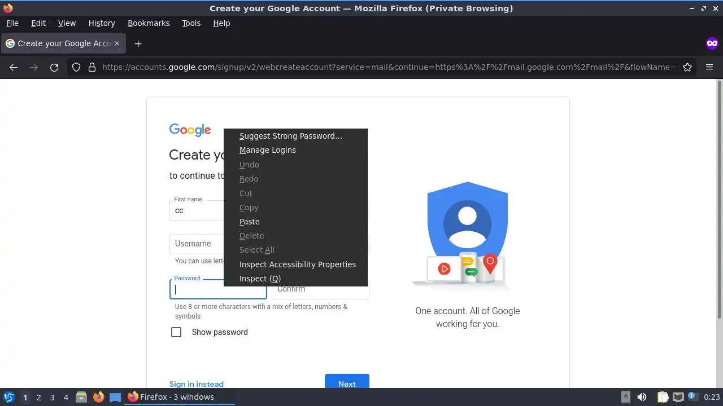Screen dimensions: 723x406
Task: Open the History menu
Action: click(102, 23)
